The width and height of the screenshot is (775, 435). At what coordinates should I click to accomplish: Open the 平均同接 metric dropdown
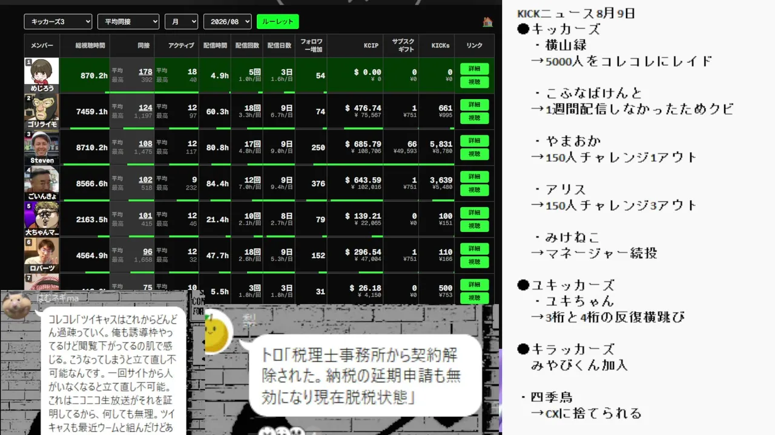128,22
